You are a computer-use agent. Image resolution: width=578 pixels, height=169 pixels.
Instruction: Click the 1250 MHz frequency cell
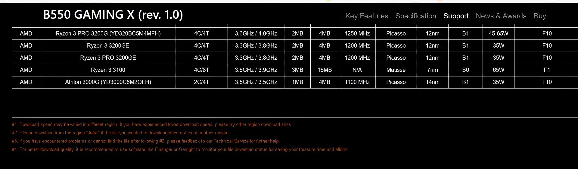(x=357, y=33)
